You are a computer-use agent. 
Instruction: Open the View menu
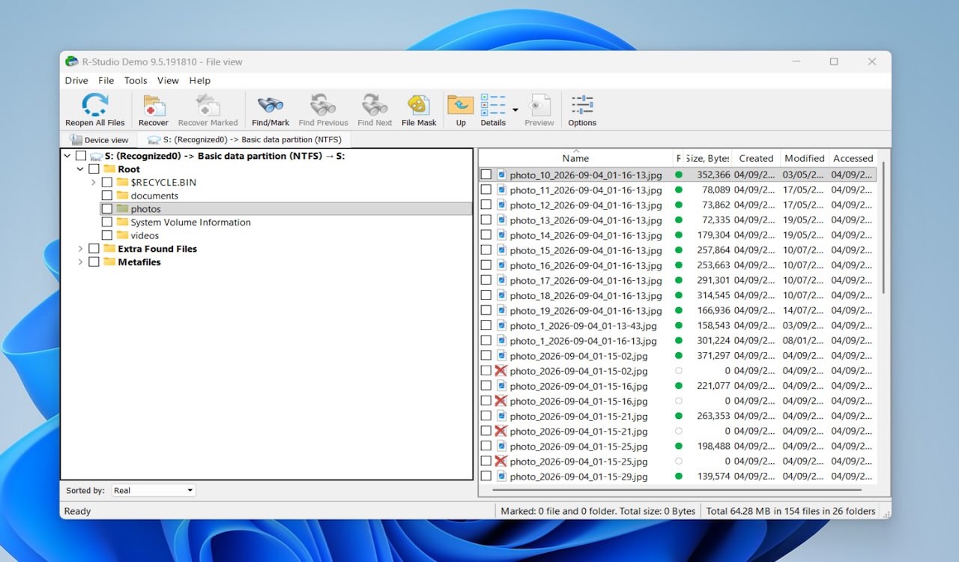point(168,80)
